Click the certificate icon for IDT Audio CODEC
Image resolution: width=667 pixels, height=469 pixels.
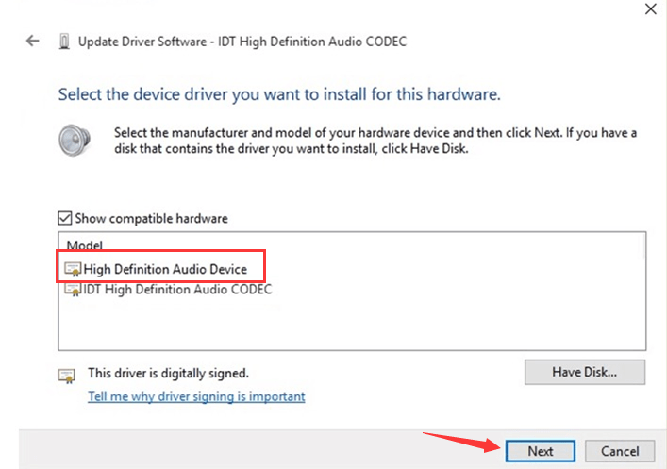(72, 290)
